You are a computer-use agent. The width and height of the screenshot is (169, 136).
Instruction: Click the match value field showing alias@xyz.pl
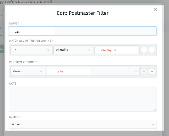[117, 50]
